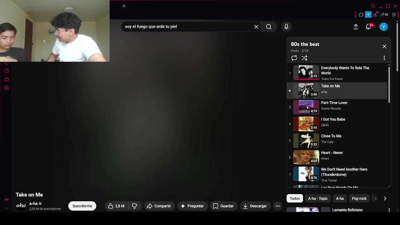
Task: Play Part-Time Lover thumbnail
Action: tap(306, 107)
